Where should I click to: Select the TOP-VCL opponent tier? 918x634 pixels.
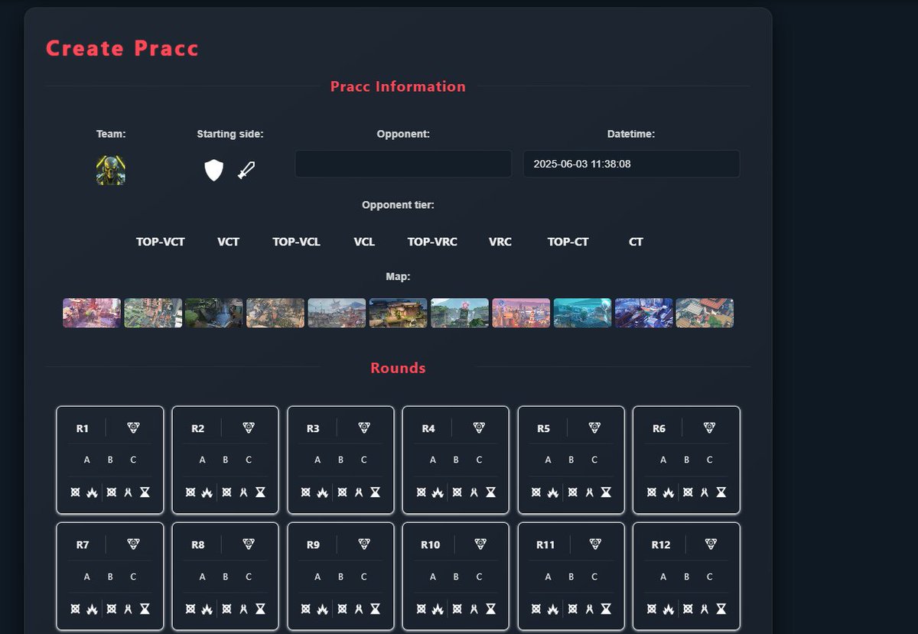pyautogui.click(x=296, y=242)
